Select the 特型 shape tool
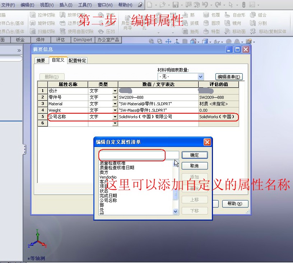The width and height of the screenshot is (293, 263). tap(211, 31)
